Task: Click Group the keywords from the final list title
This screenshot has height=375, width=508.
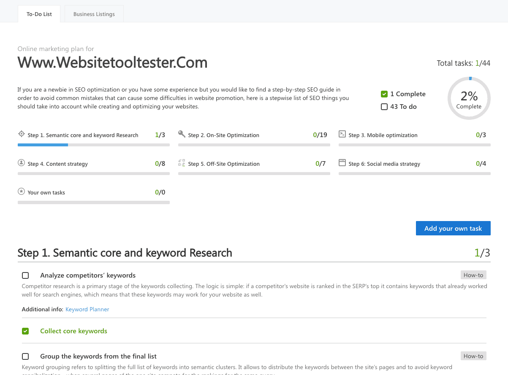Action: click(x=98, y=356)
